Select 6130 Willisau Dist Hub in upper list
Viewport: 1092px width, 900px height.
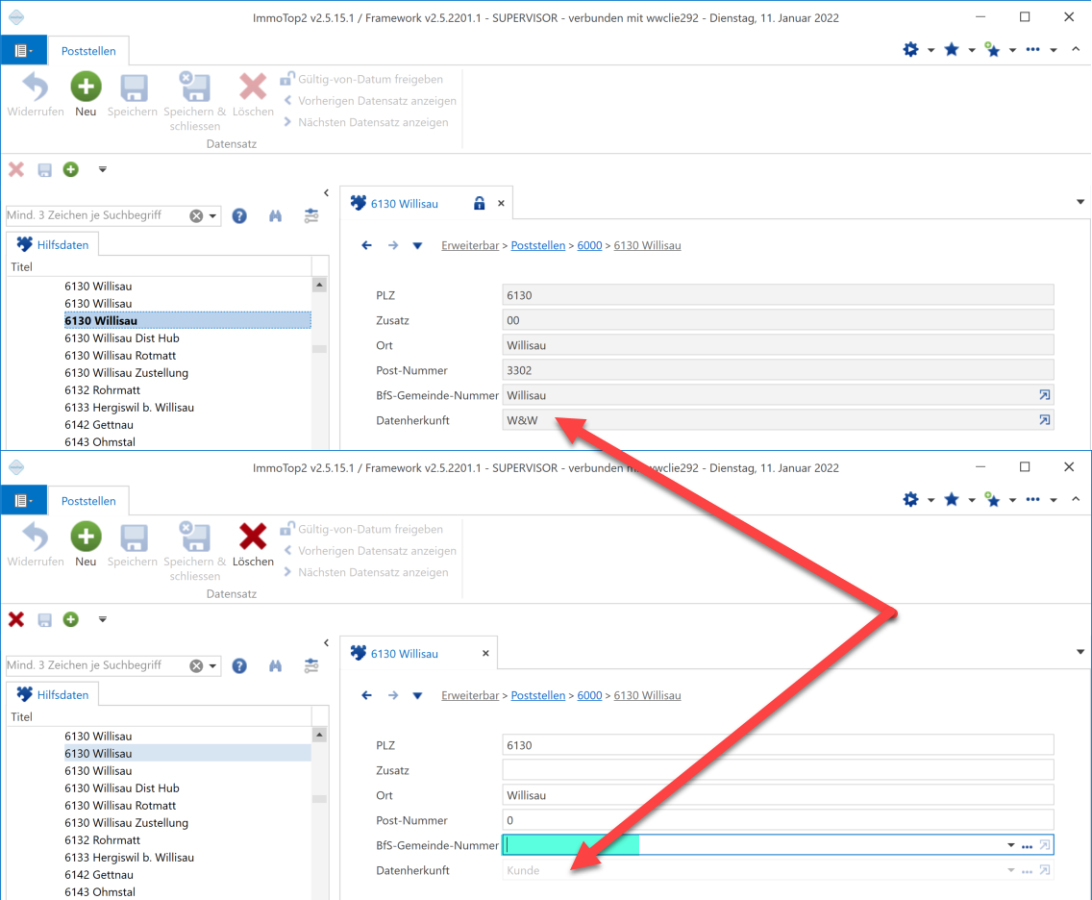point(122,337)
